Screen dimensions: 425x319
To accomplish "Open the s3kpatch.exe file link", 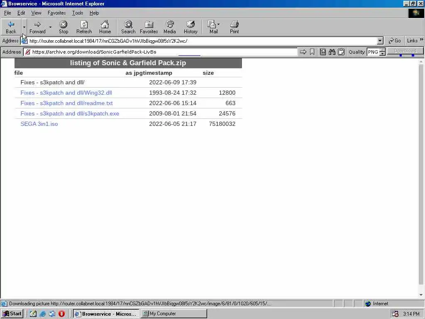I will click(x=70, y=113).
